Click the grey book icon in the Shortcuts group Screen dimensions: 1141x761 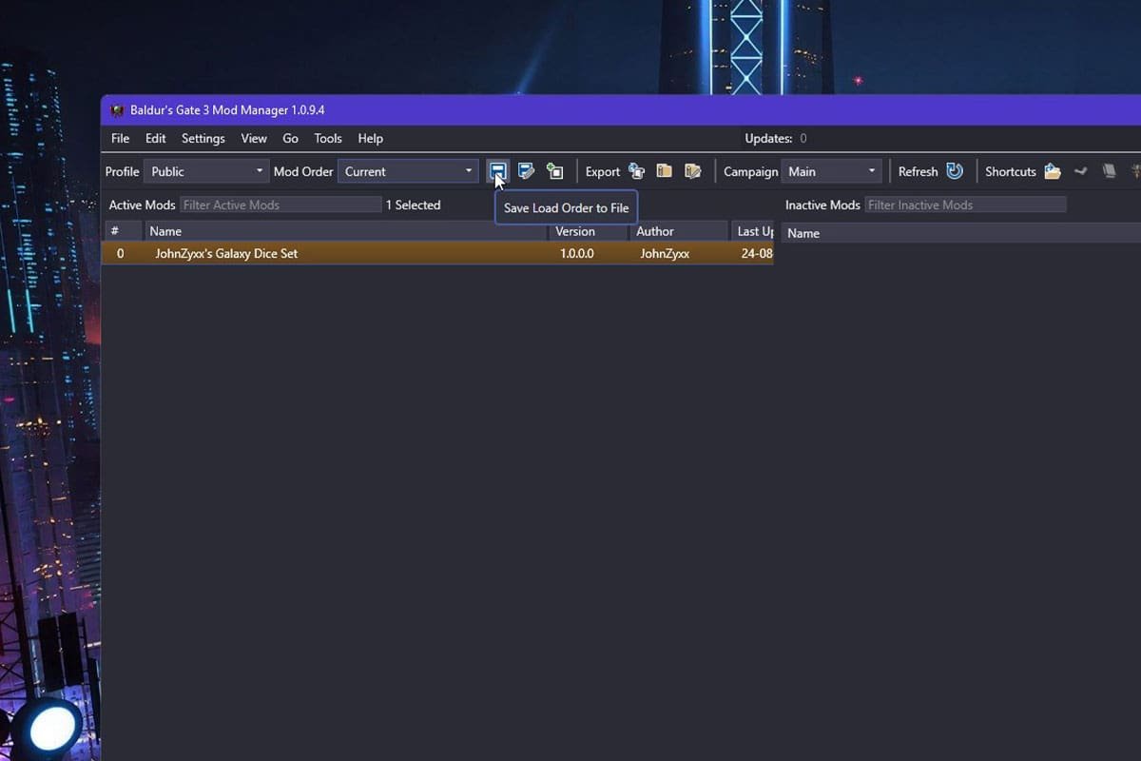click(x=1109, y=171)
